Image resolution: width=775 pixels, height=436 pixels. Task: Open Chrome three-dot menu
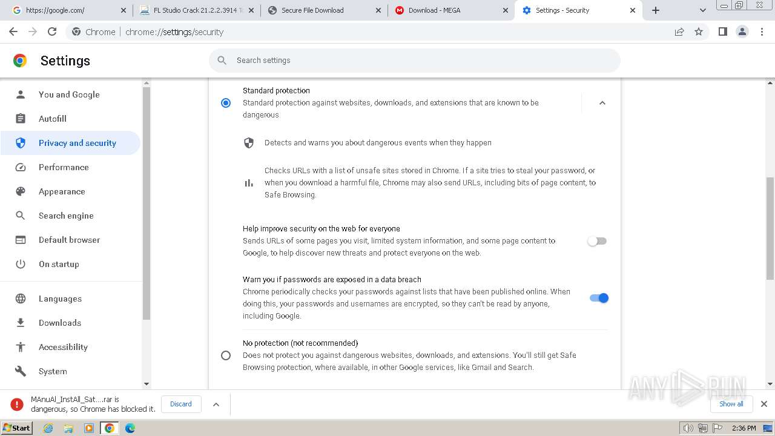pos(762,32)
